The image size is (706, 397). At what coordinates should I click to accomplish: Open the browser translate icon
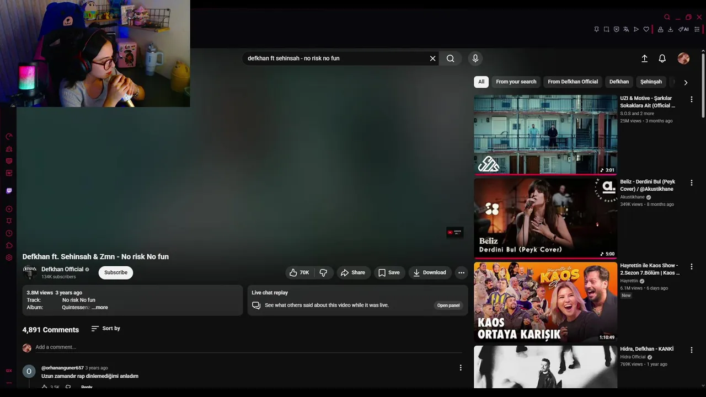pos(626,29)
